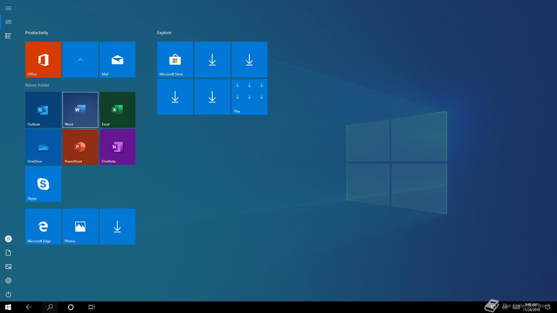The image size is (557, 313).
Task: Open Cortana from the taskbar
Action: tap(71, 307)
